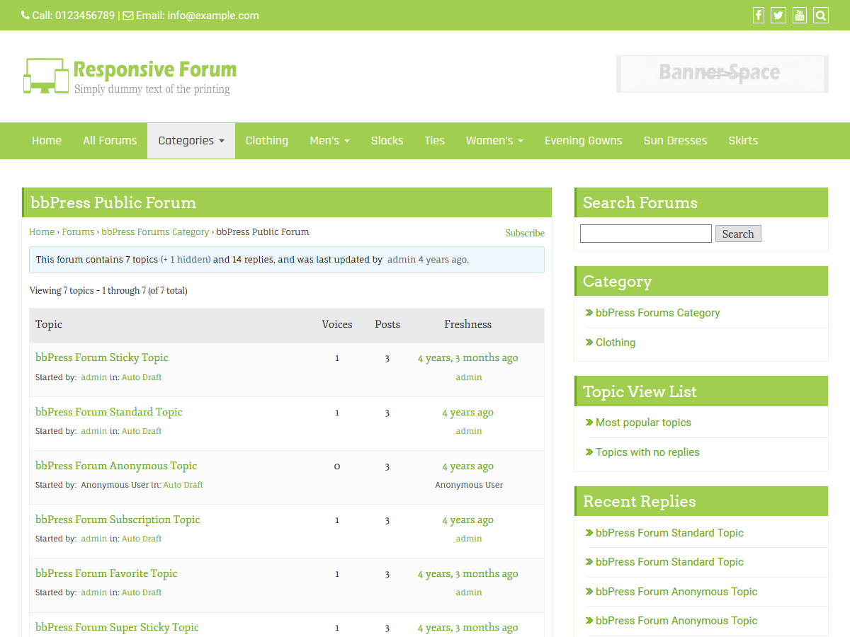
Task: Click the Banner Space image
Action: 722,74
